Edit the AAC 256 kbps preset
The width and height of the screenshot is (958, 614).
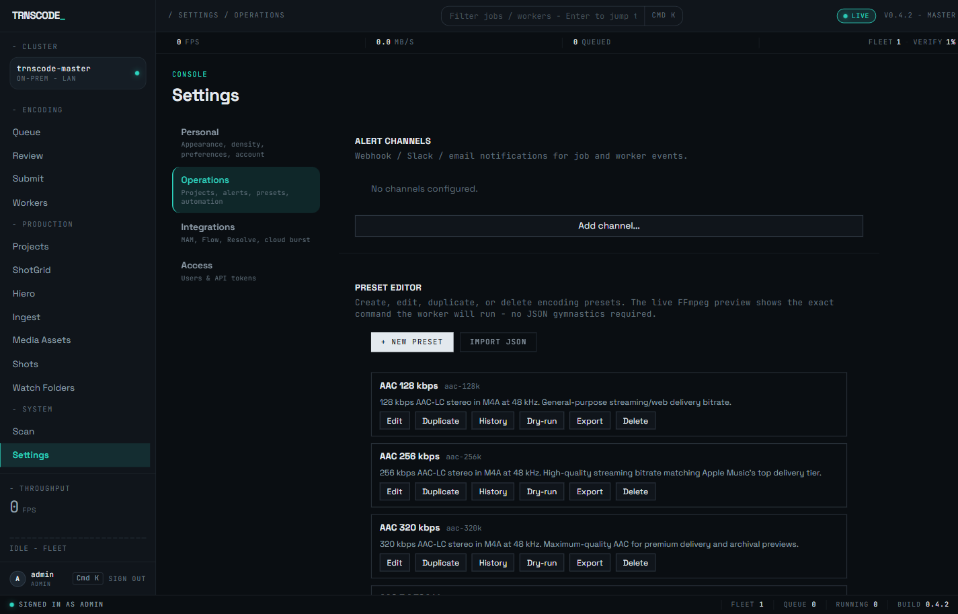395,492
